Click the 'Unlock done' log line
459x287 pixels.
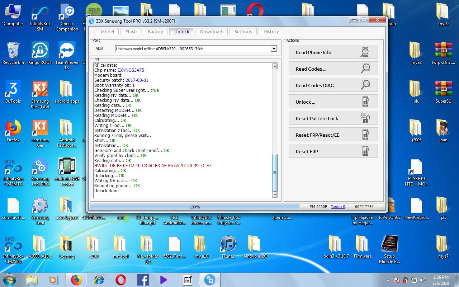106,191
